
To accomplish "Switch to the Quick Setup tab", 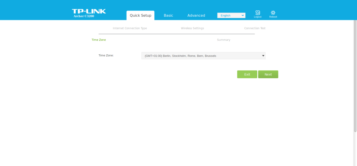I will (x=140, y=15).
